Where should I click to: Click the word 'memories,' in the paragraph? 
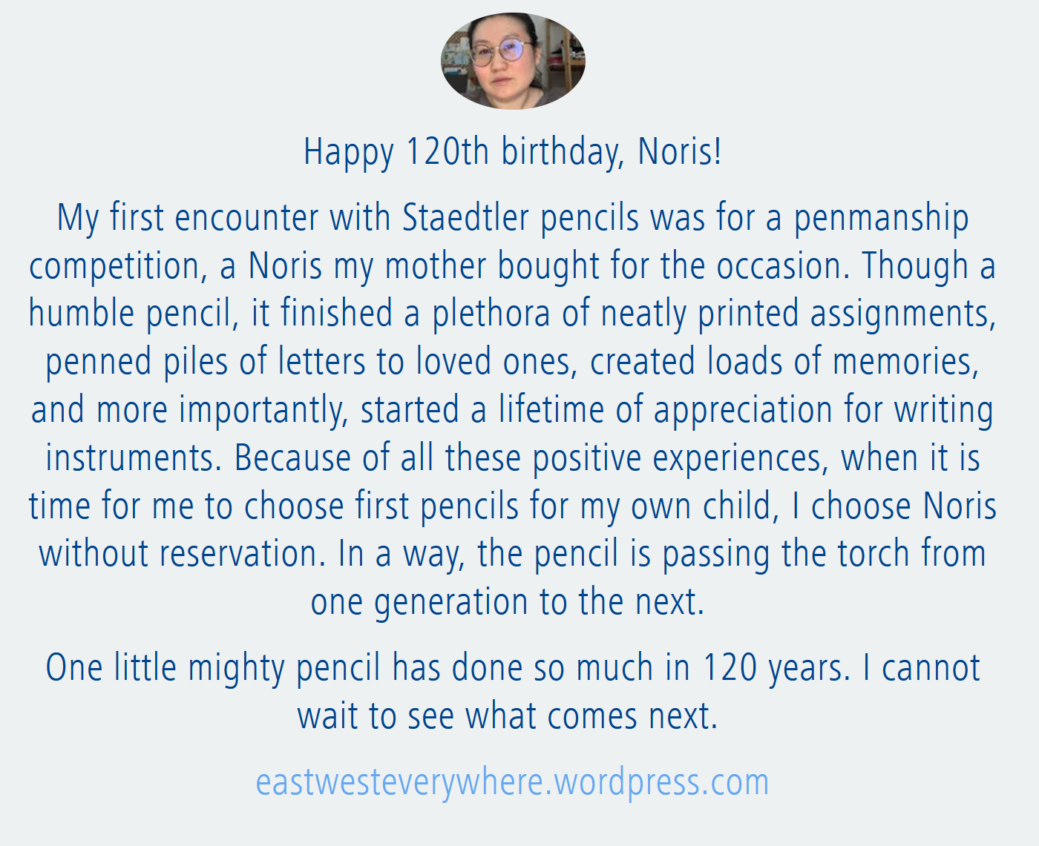point(906,363)
